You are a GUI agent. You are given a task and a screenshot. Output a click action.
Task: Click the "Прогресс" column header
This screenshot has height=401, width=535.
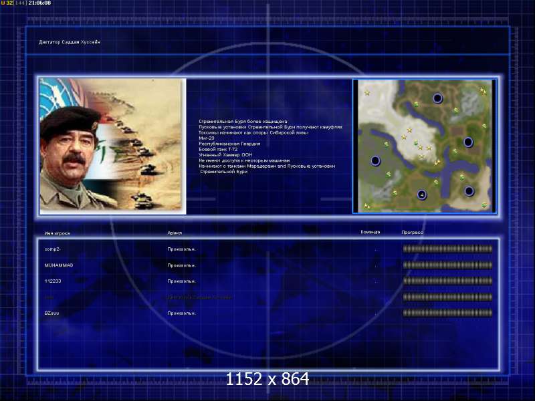[x=412, y=232]
